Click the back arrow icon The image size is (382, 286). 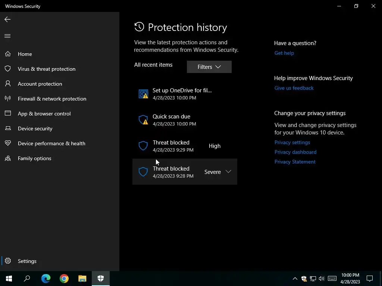click(x=7, y=19)
